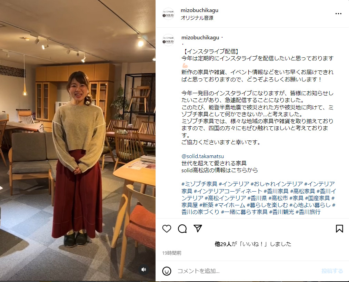Mute the video with the speaker icon

pos(143,270)
